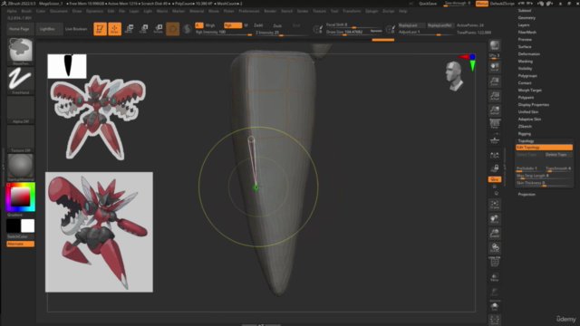This screenshot has width=580, height=326.
Task: Select the white secondary color swatch
Action: [x=28, y=225]
